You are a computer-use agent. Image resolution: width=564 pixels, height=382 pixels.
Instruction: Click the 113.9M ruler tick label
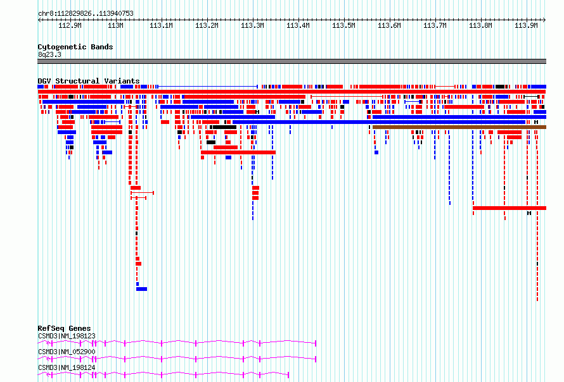(526, 25)
